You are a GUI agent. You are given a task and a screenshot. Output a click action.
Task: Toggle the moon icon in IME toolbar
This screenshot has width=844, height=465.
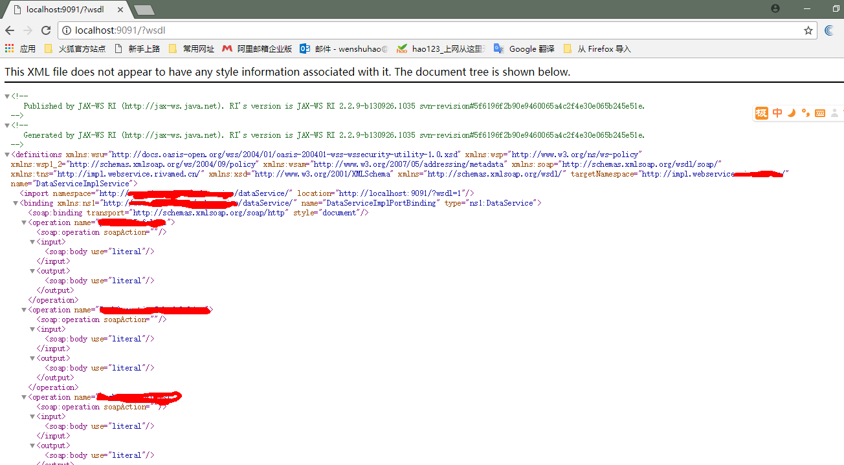[x=791, y=113]
